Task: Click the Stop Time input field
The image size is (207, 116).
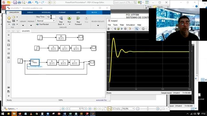Action: pyautogui.click(x=51, y=17)
